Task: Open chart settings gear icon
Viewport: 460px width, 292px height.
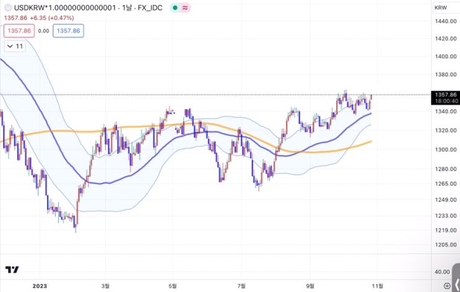Action: (447, 286)
